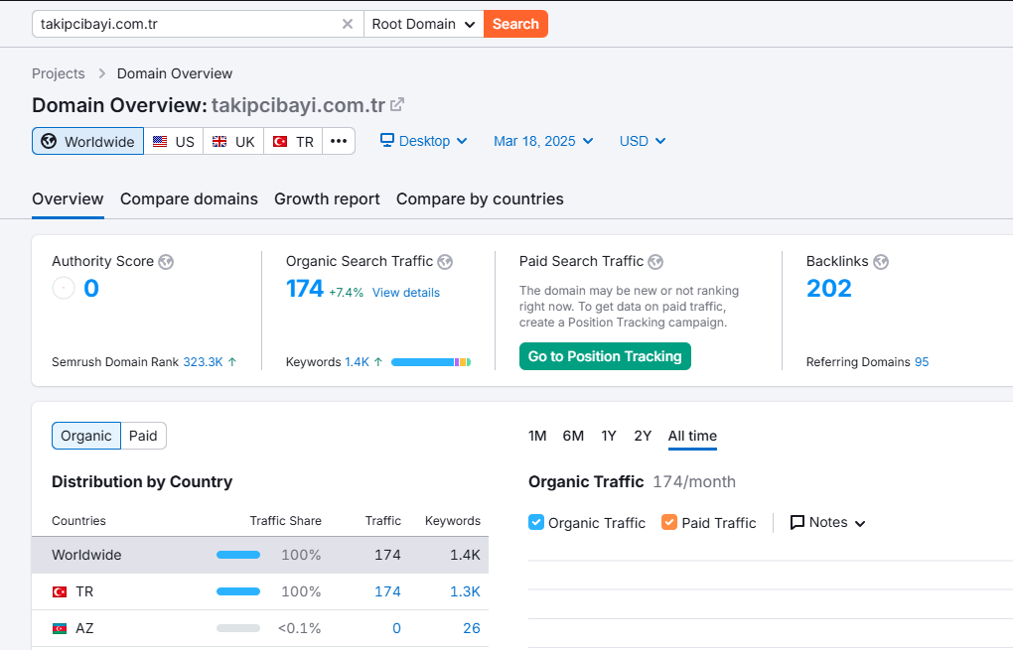Open the Root Domain dropdown
The image size is (1013, 650).
424,24
